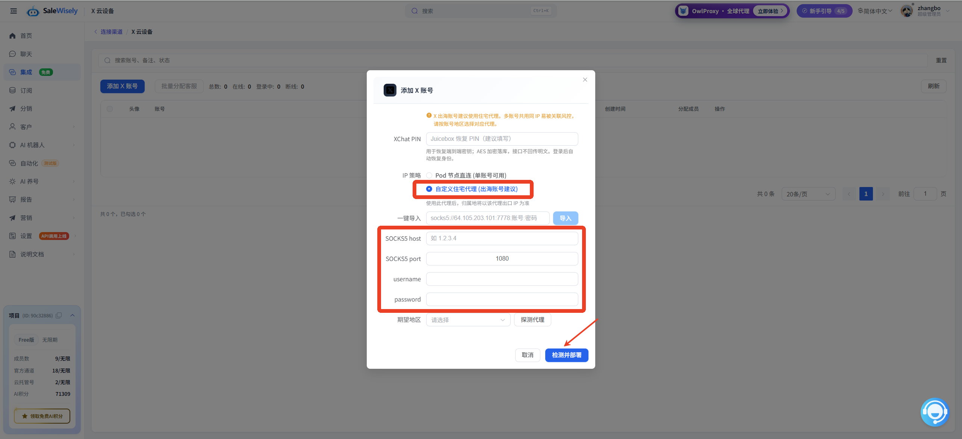The image size is (962, 439).
Task: Copy the project ID with copy icon
Action: click(59, 315)
